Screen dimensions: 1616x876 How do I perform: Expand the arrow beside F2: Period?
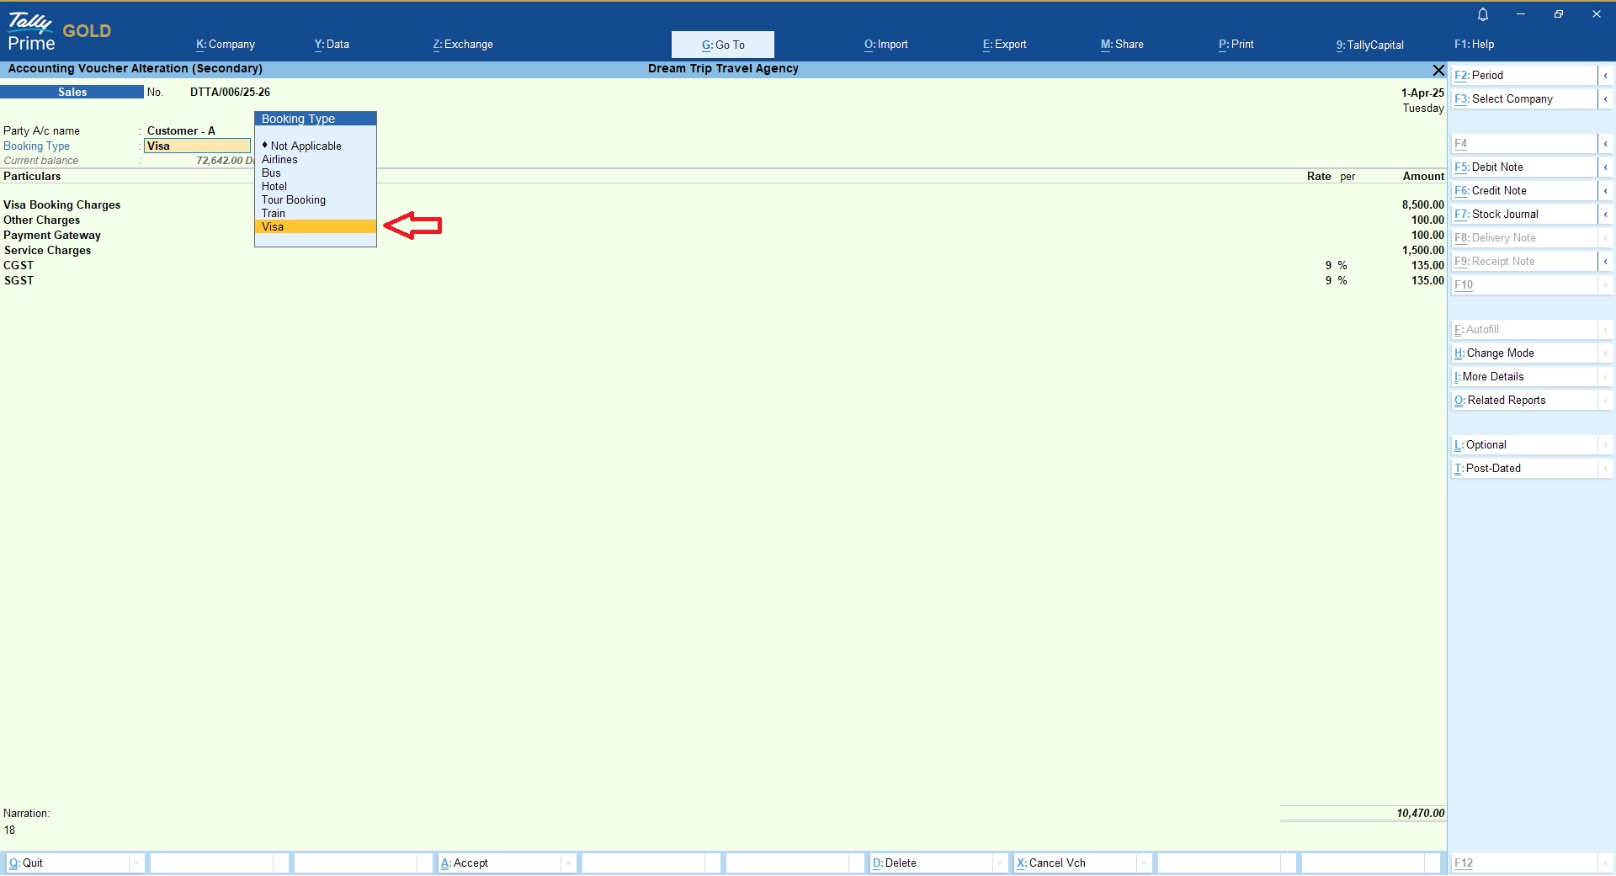click(x=1605, y=76)
